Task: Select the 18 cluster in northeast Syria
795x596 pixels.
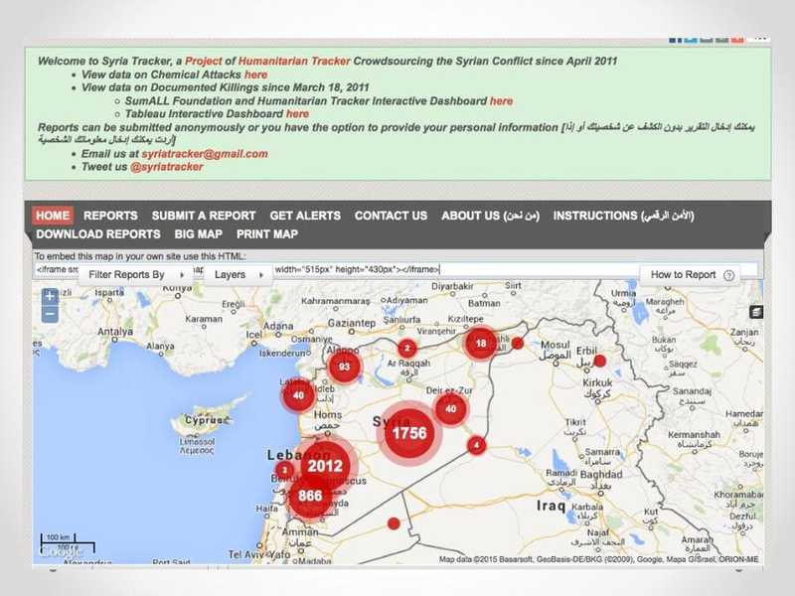Action: point(481,344)
